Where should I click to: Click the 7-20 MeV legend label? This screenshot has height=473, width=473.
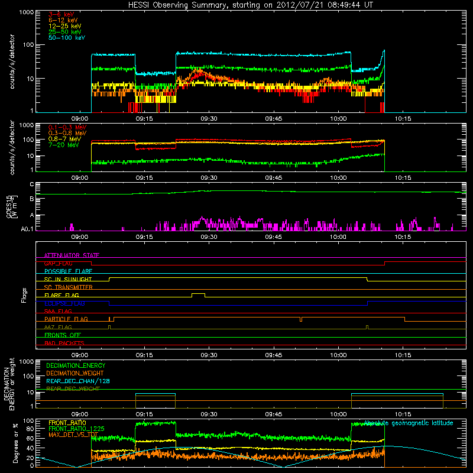coord(64,145)
